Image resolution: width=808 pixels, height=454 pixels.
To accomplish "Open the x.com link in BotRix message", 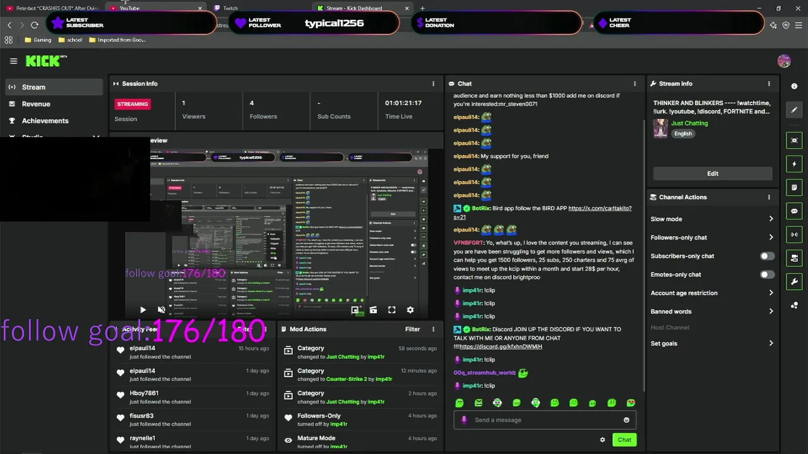I will coord(600,208).
